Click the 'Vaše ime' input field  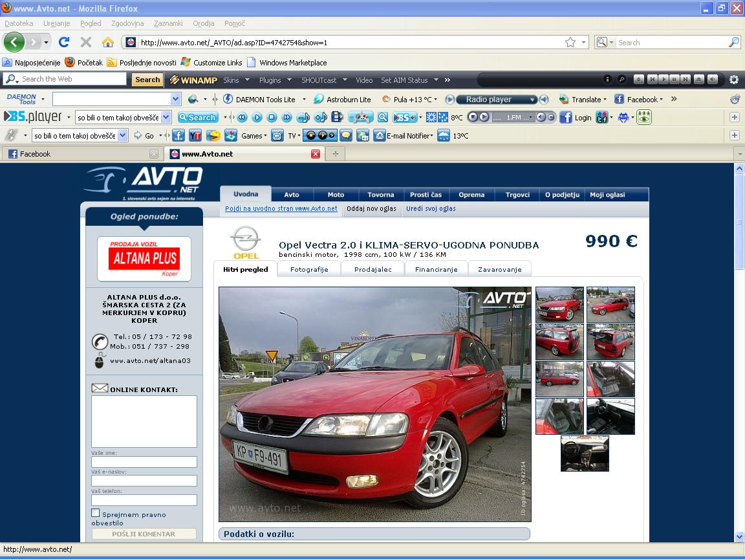(144, 461)
